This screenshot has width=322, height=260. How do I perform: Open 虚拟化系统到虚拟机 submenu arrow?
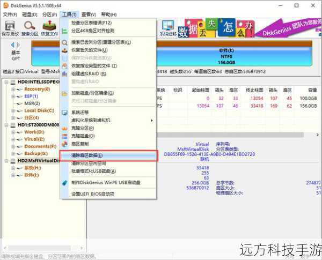(x=152, y=121)
